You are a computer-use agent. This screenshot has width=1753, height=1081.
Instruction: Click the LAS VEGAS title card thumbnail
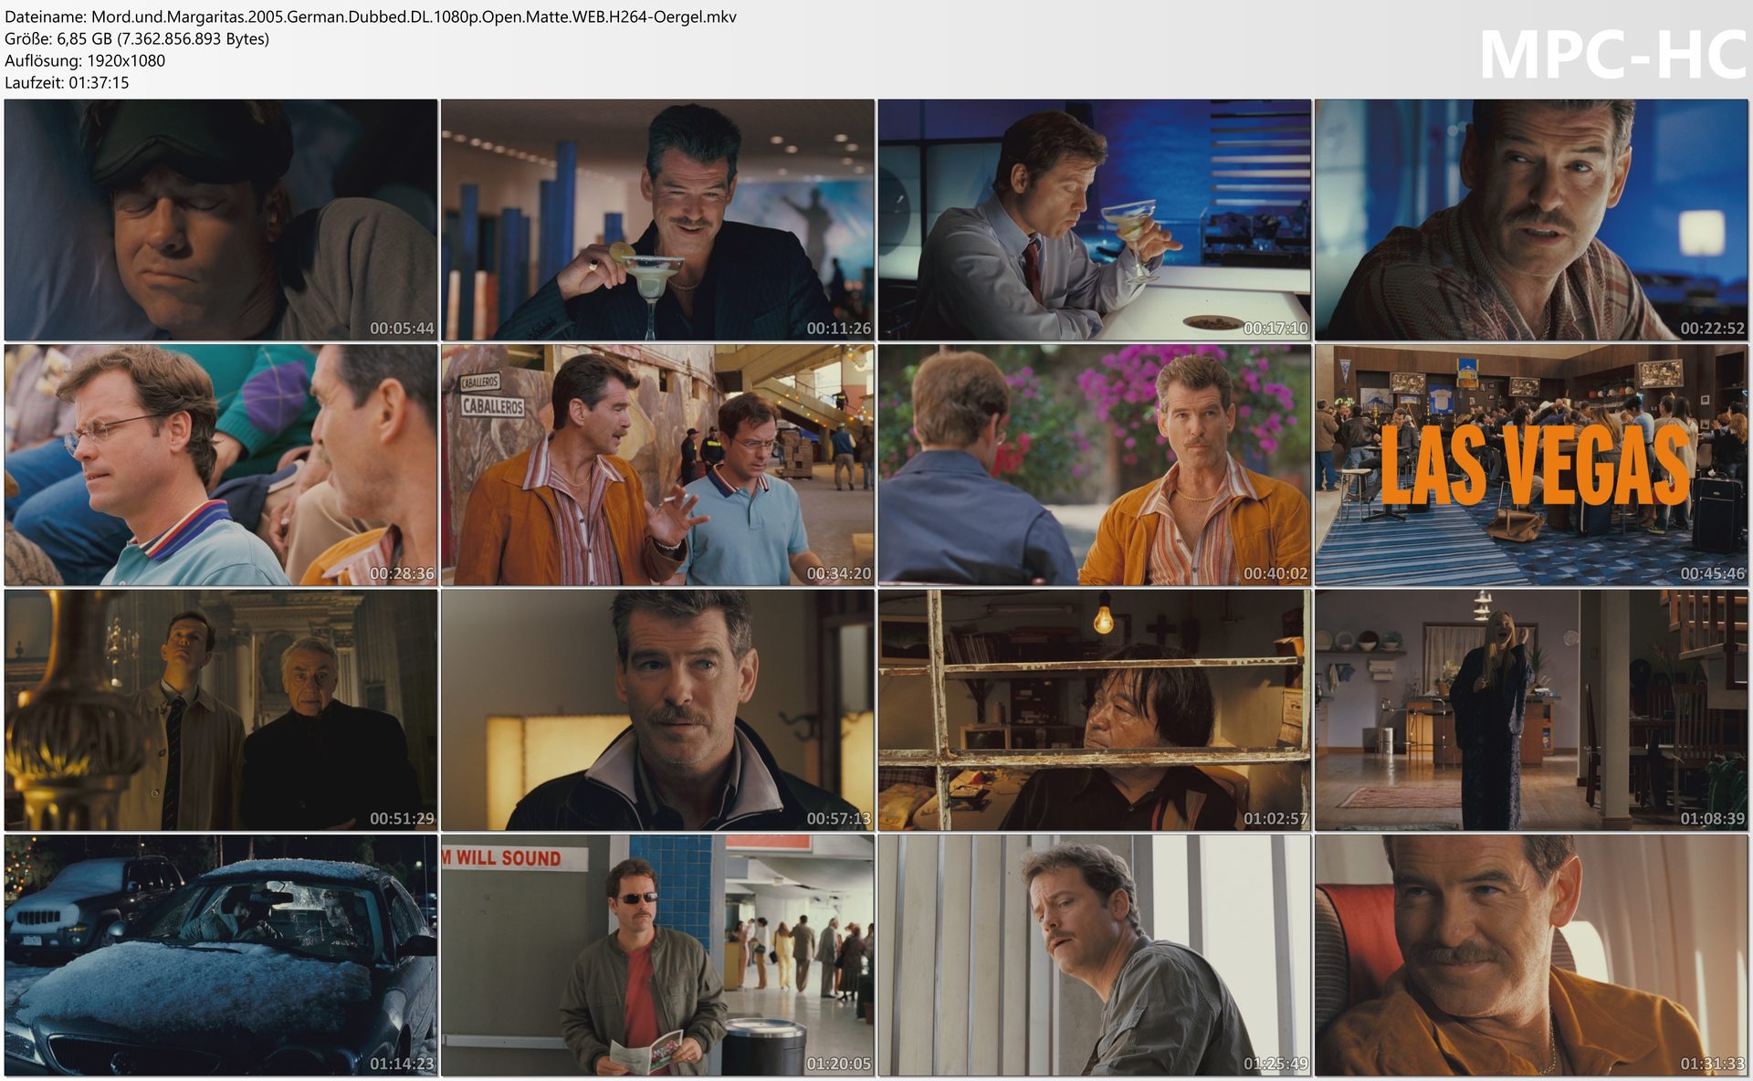1531,465
